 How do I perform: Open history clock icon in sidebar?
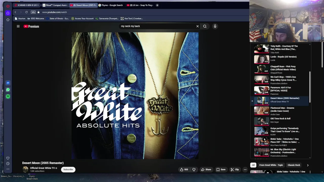click(x=8, y=164)
